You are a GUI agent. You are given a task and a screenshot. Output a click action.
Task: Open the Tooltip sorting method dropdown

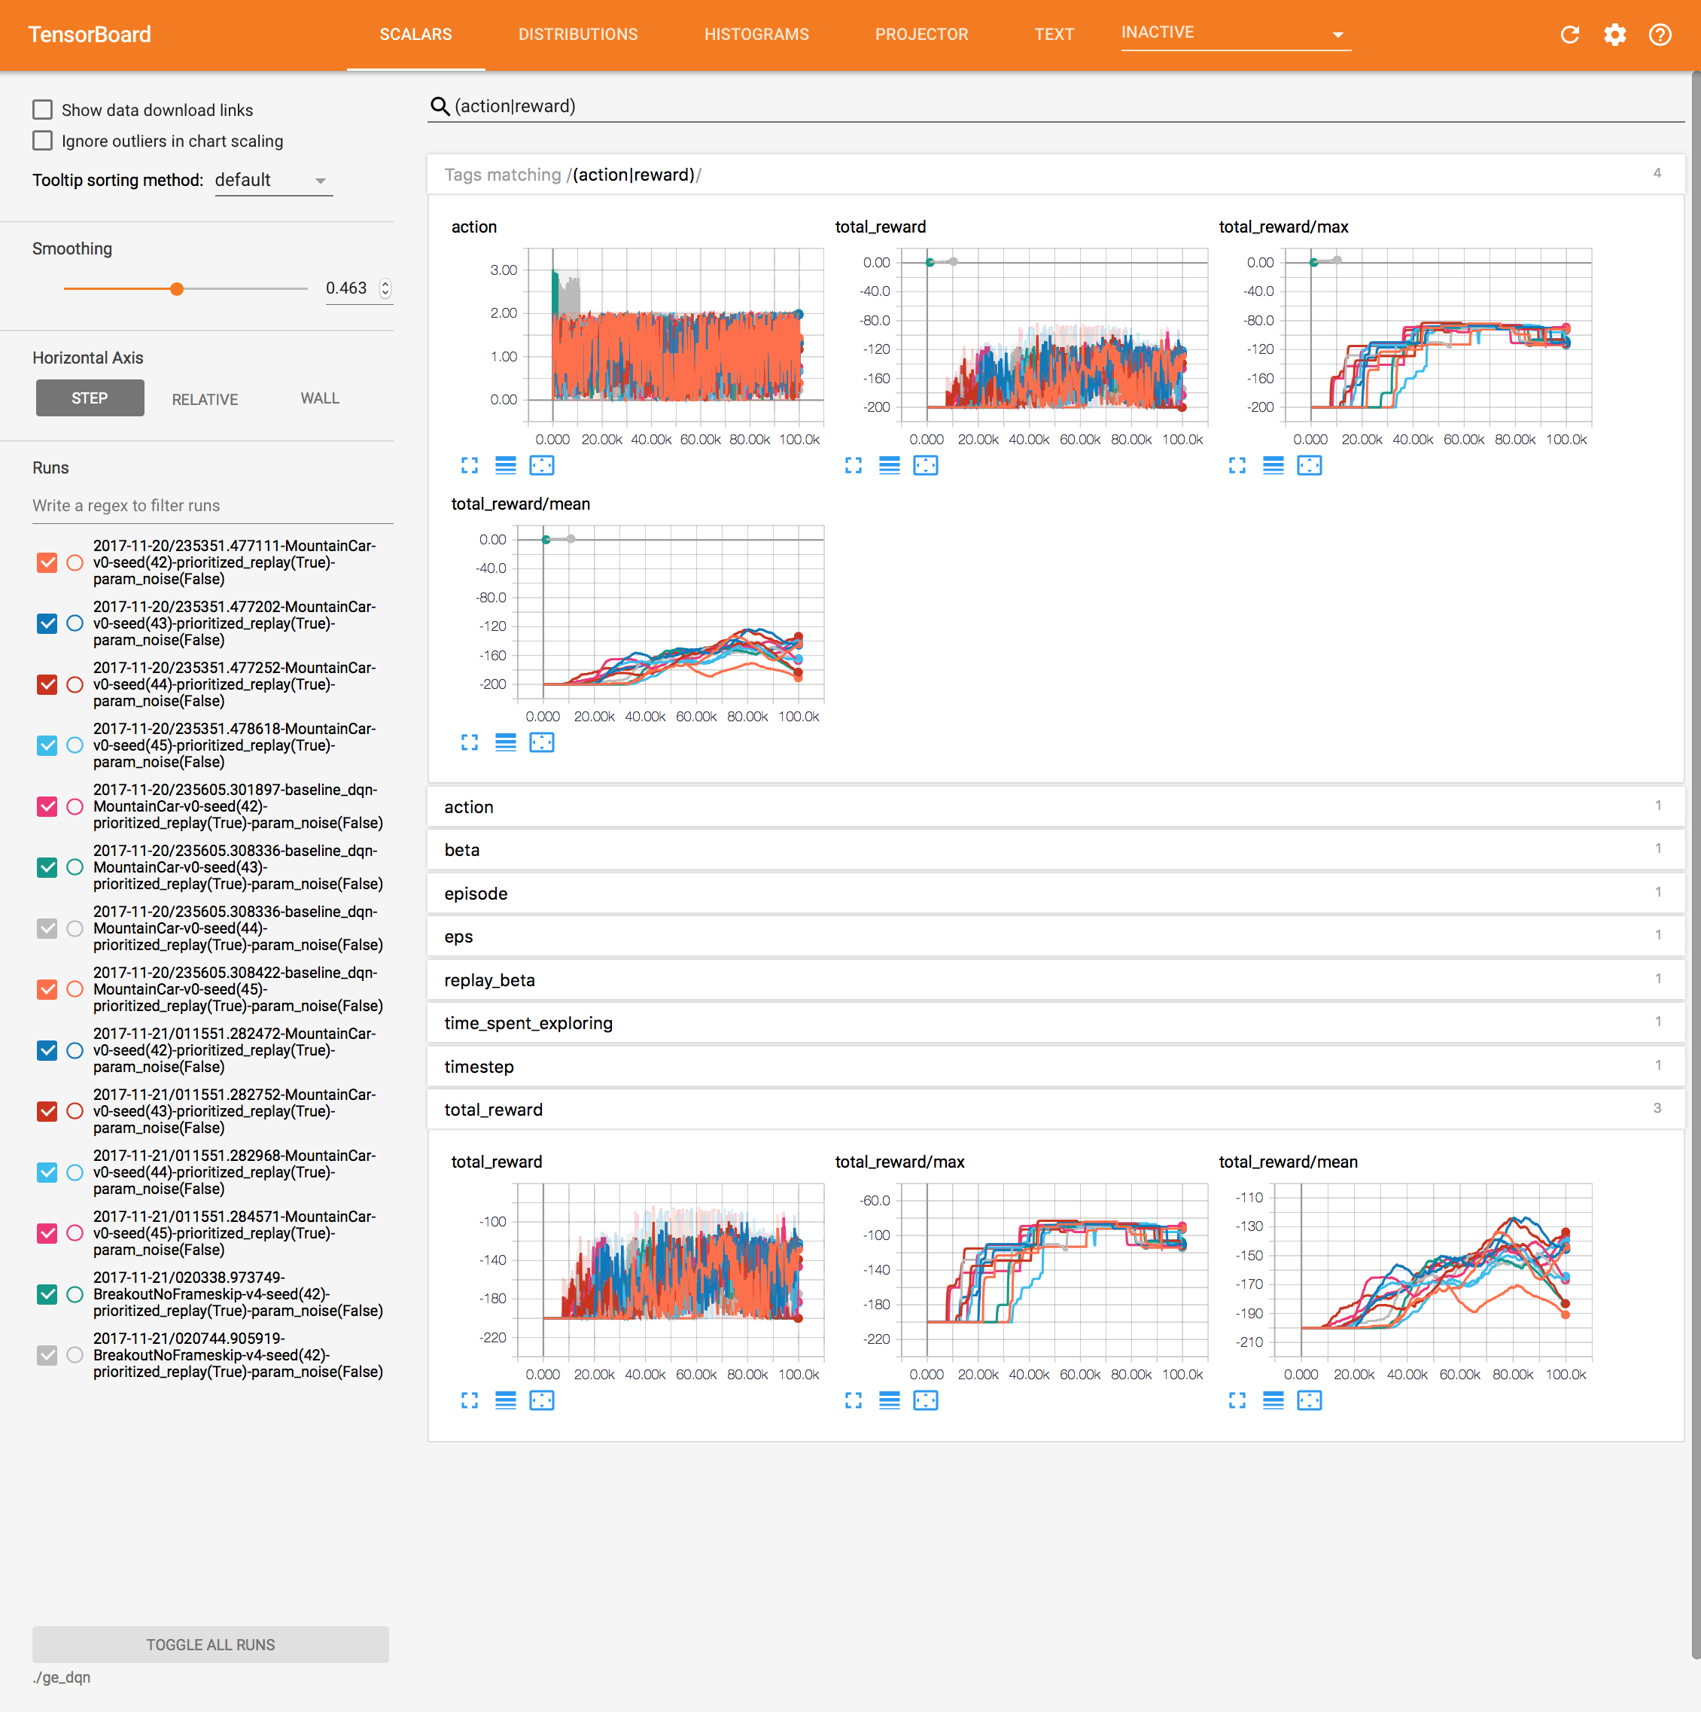pyautogui.click(x=273, y=181)
